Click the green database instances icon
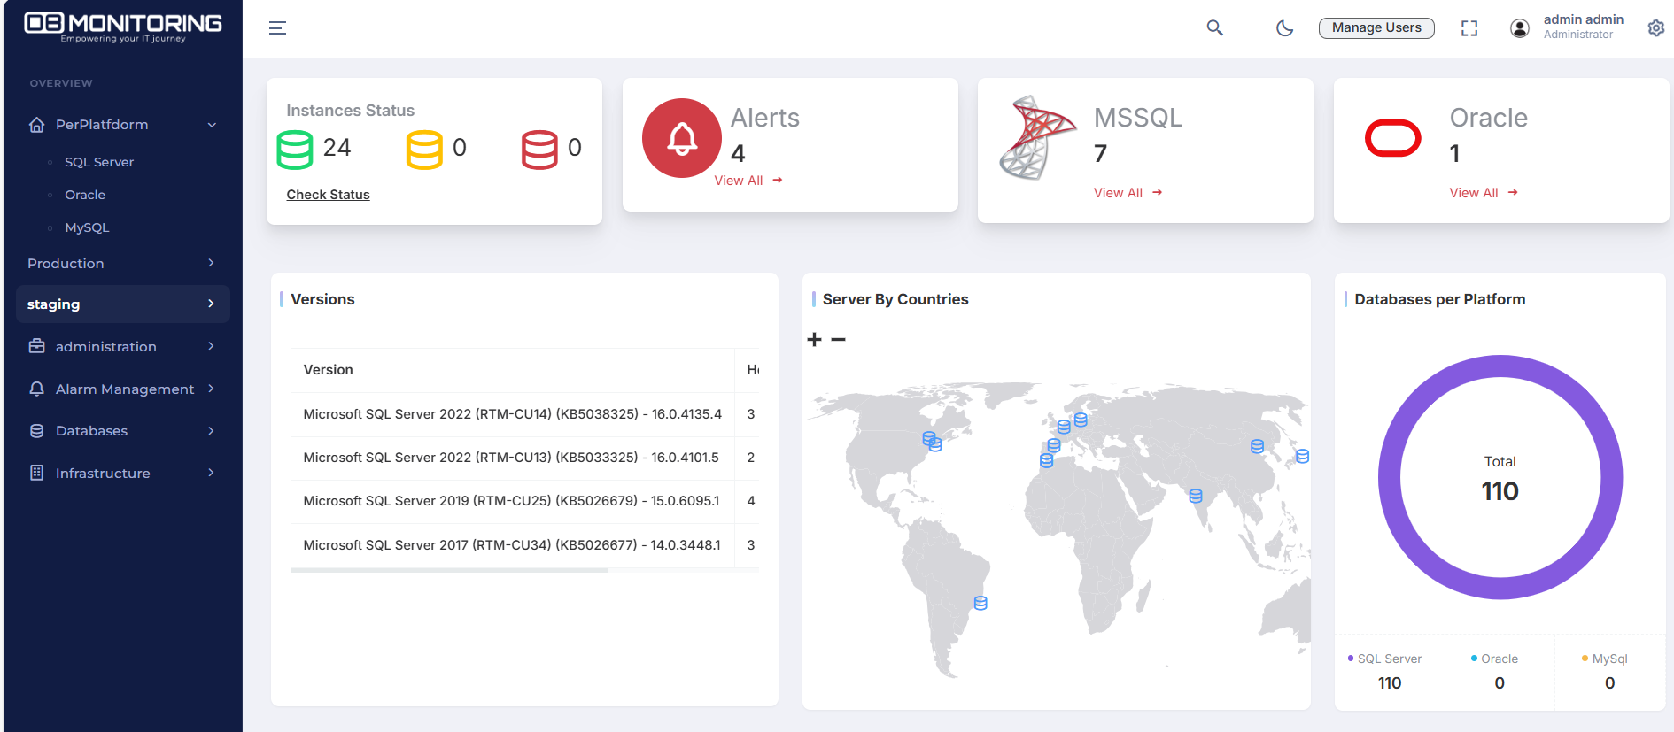The height and width of the screenshot is (732, 1674). [x=295, y=150]
